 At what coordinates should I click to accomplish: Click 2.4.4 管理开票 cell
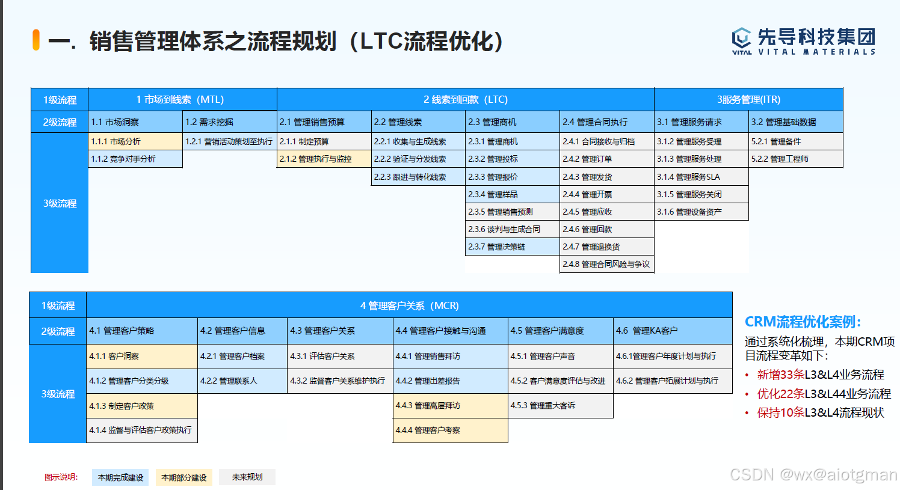607,194
